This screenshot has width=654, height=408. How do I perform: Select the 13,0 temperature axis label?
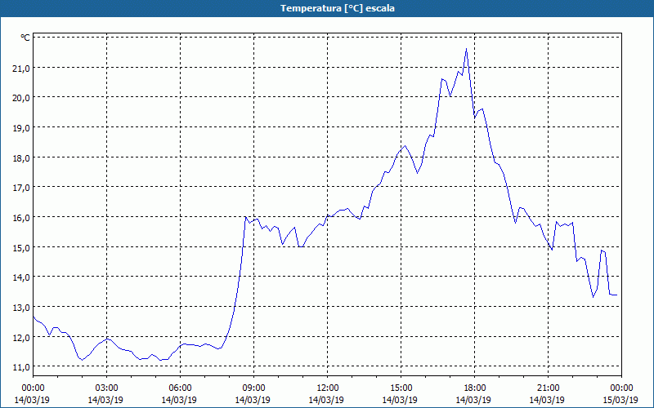coord(22,308)
